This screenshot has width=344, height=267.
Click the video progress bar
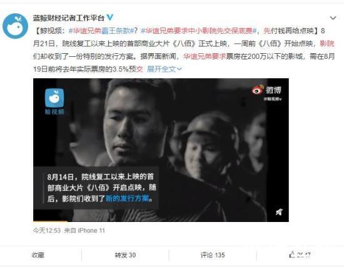161,221
